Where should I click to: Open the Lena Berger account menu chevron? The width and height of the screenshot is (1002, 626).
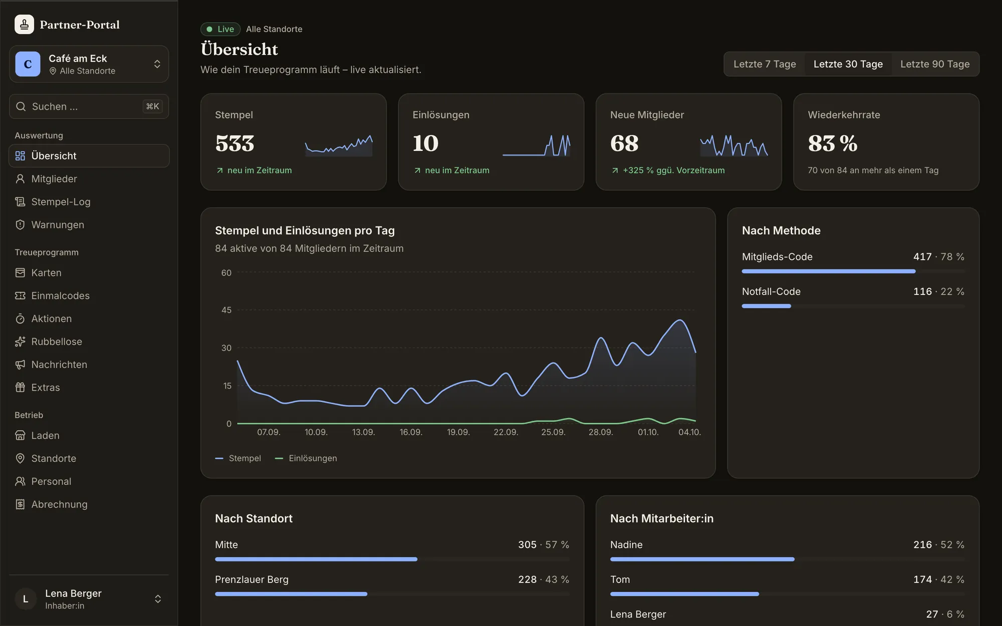coord(158,599)
